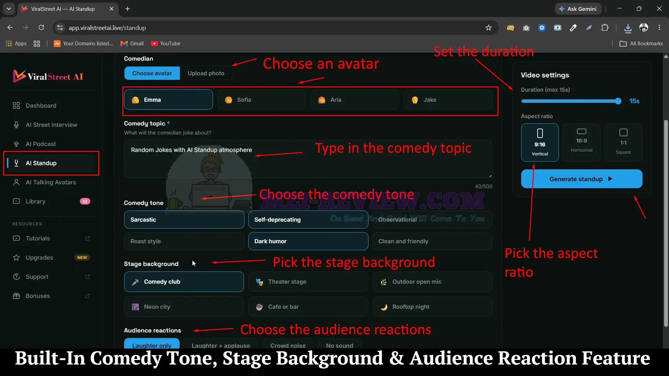Select the Emma avatar
Screen dimensions: 669x376
168,100
